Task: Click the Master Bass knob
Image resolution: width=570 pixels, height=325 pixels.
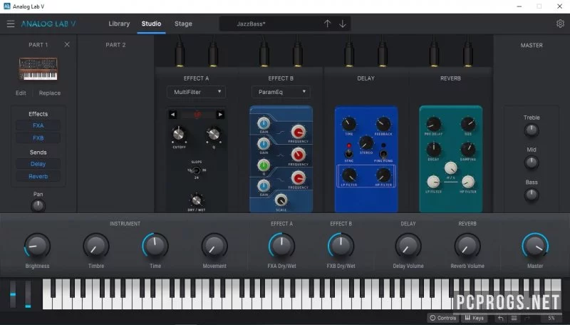Action: [x=532, y=195]
